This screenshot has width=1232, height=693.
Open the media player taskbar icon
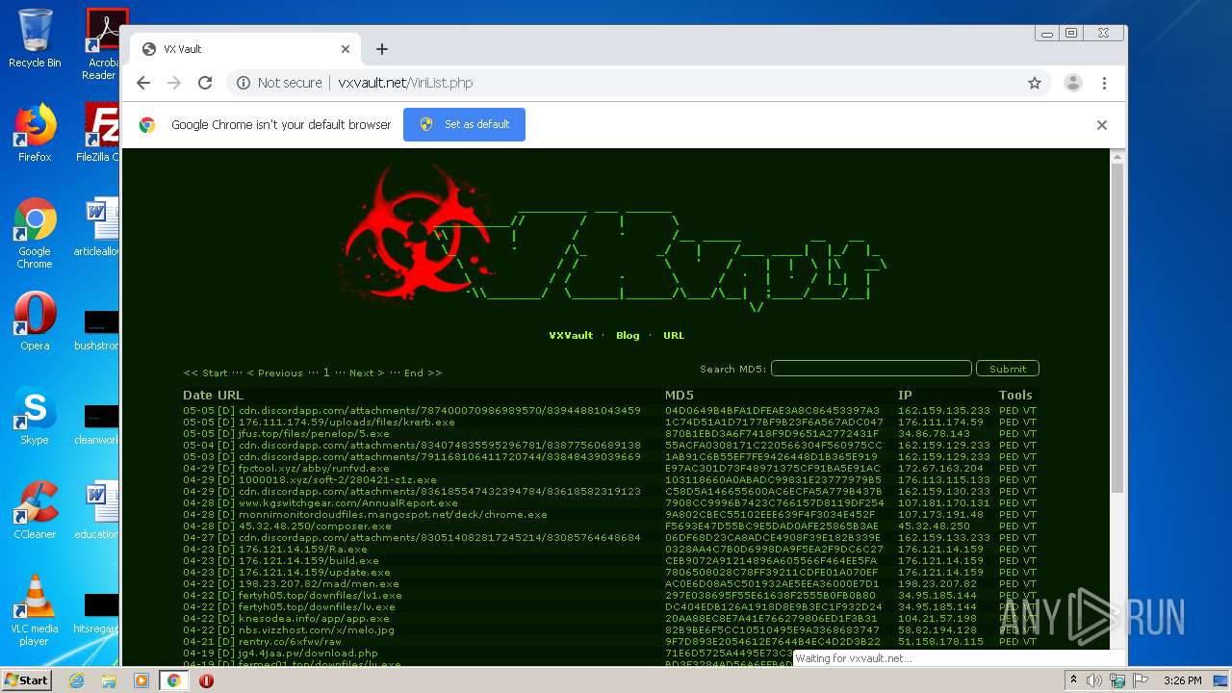click(141, 680)
